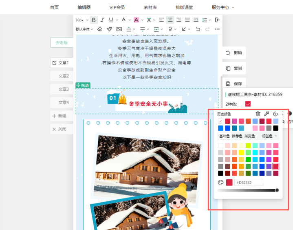Enable center text alignment
Image resolution: width=293 pixels, height=230 pixels.
[x=170, y=20]
